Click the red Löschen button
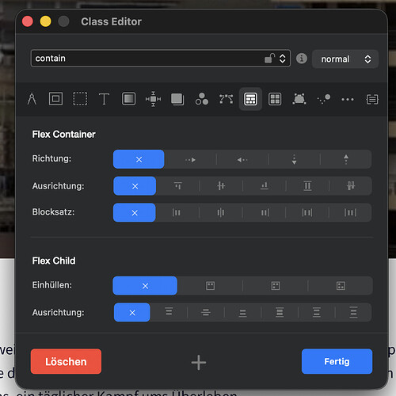Image resolution: width=396 pixels, height=396 pixels. pyautogui.click(x=66, y=361)
